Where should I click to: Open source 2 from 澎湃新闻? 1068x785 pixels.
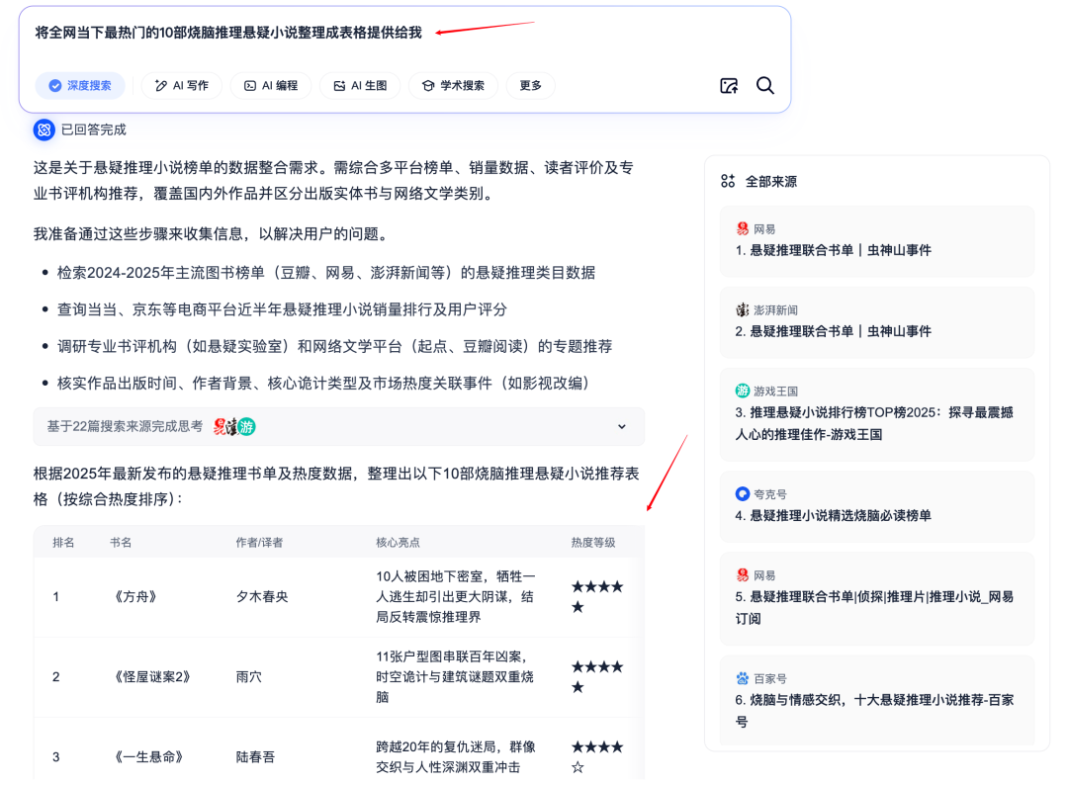tap(876, 322)
